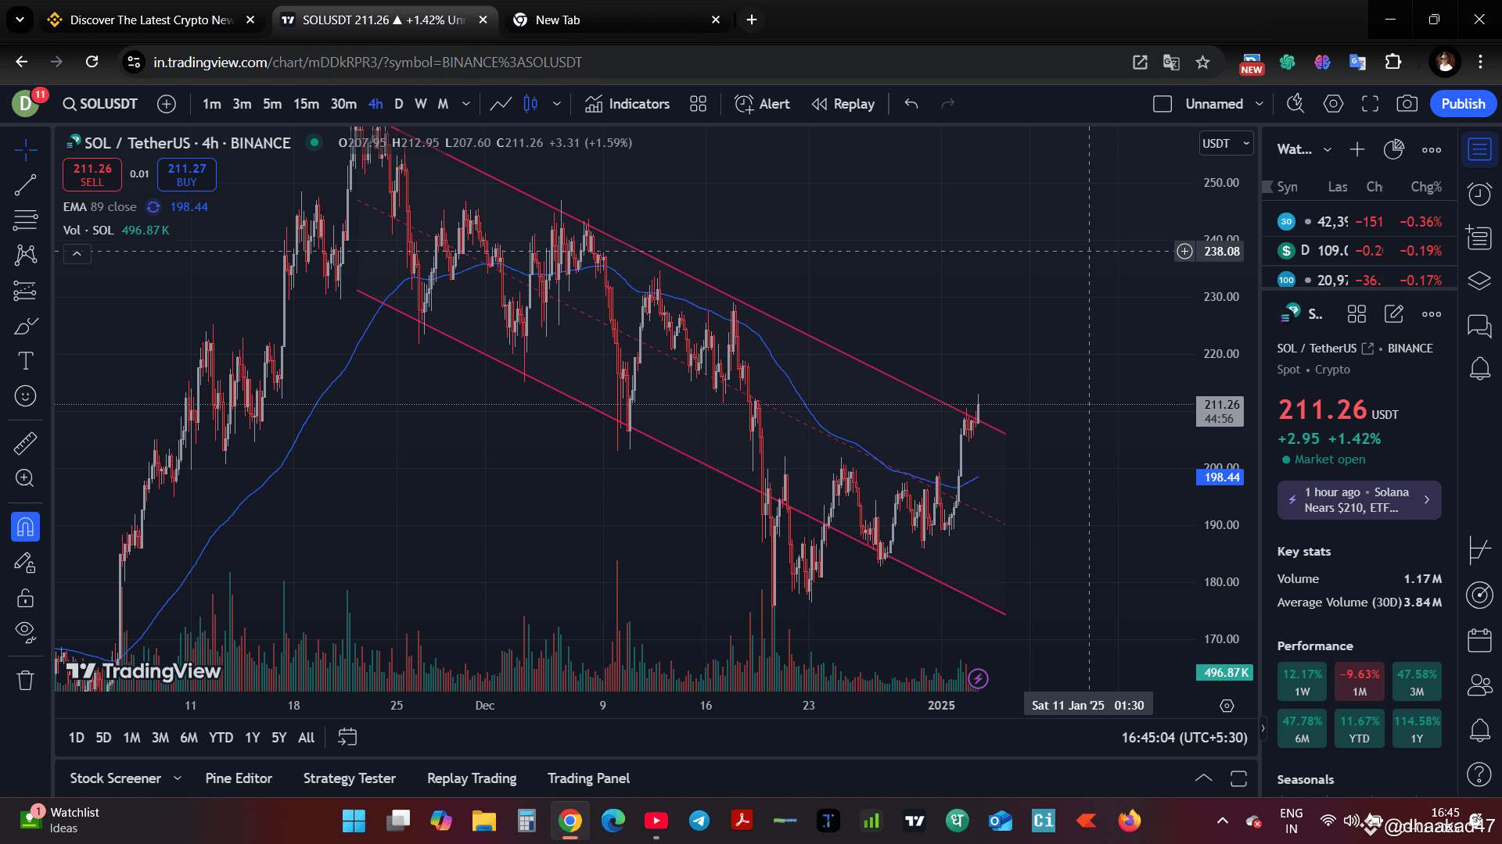This screenshot has height=844, width=1502.
Task: Select the brush drawing tool
Action: (x=25, y=326)
